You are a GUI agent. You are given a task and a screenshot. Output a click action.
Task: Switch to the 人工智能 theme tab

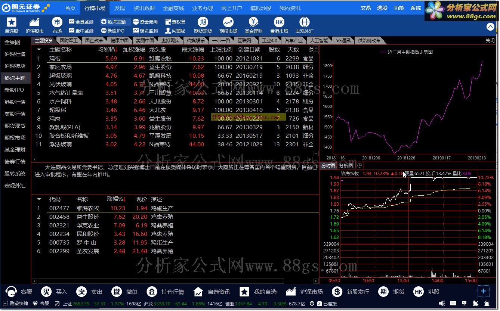(319, 40)
